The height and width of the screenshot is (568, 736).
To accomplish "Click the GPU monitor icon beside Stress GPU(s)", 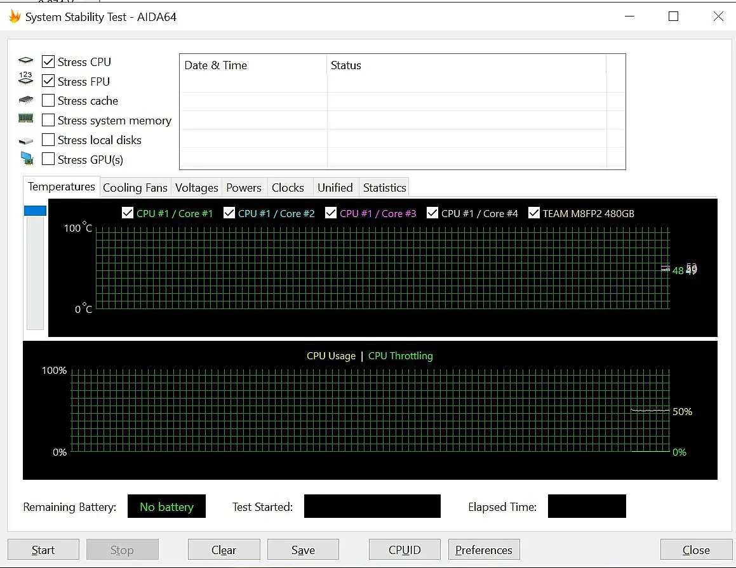I will (x=27, y=159).
